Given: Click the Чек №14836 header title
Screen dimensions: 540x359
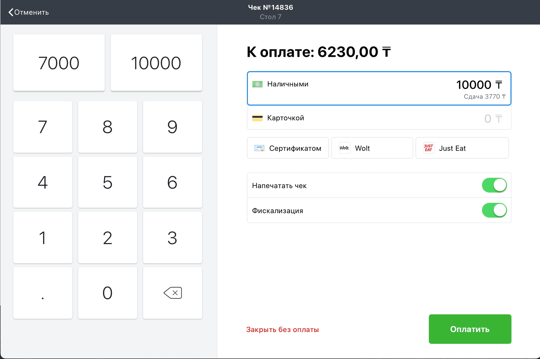Looking at the screenshot, I should pyautogui.click(x=271, y=8).
